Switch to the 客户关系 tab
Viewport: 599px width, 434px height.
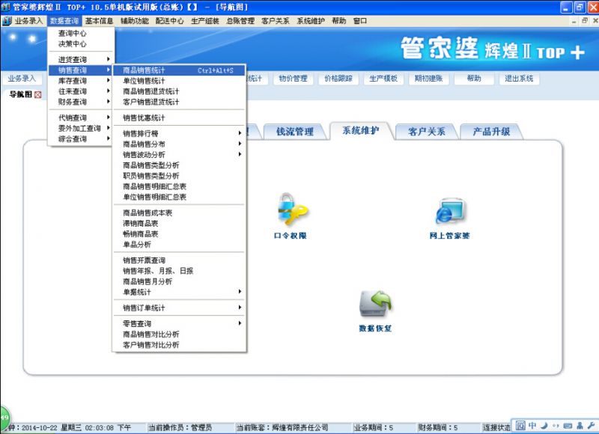click(x=426, y=132)
